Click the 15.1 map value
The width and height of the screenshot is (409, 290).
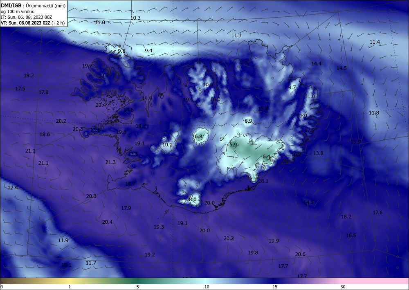click(66, 265)
